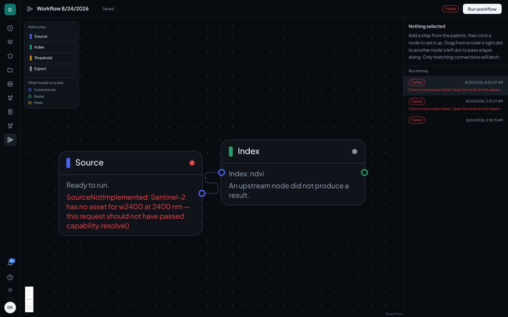Viewport: 508px width, 317px height.
Task: Add an Index step from the palette
Action: (51, 47)
